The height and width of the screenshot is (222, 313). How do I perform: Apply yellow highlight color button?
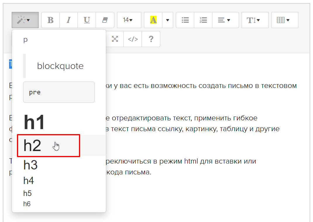(153, 20)
